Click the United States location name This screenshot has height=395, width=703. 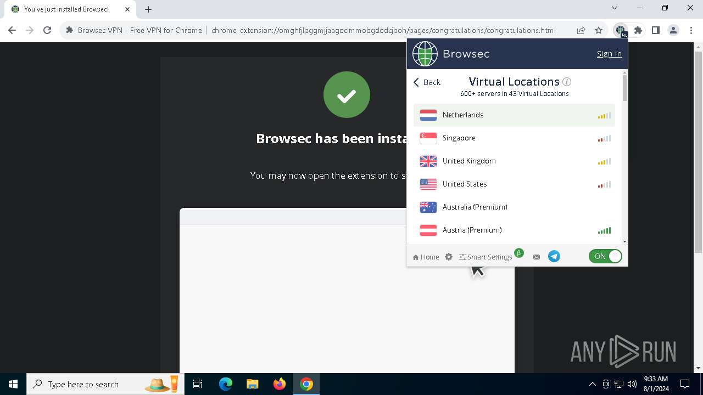[465, 184]
